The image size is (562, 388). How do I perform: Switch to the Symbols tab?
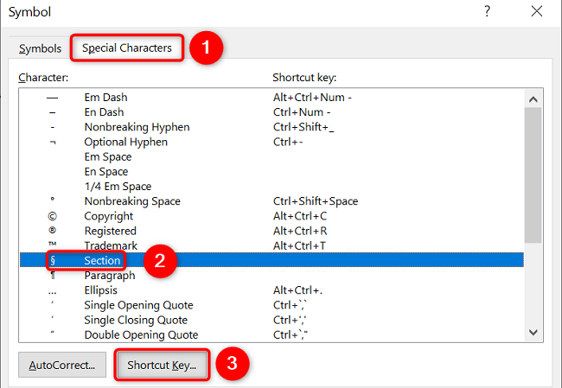click(40, 48)
